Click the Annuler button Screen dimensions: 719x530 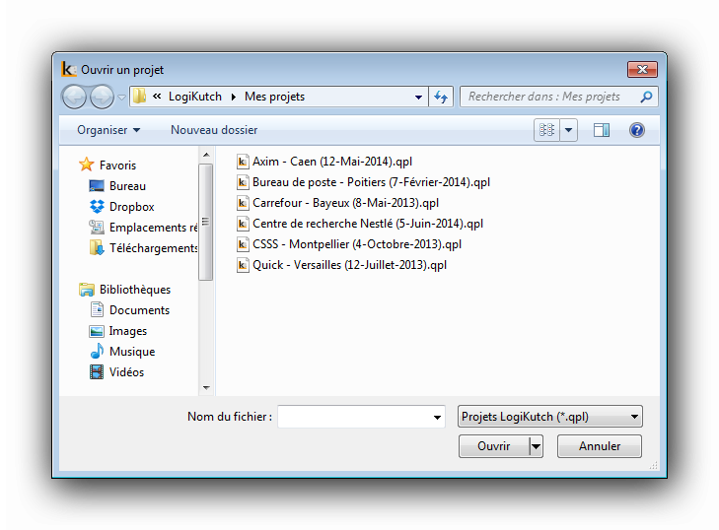tap(600, 446)
